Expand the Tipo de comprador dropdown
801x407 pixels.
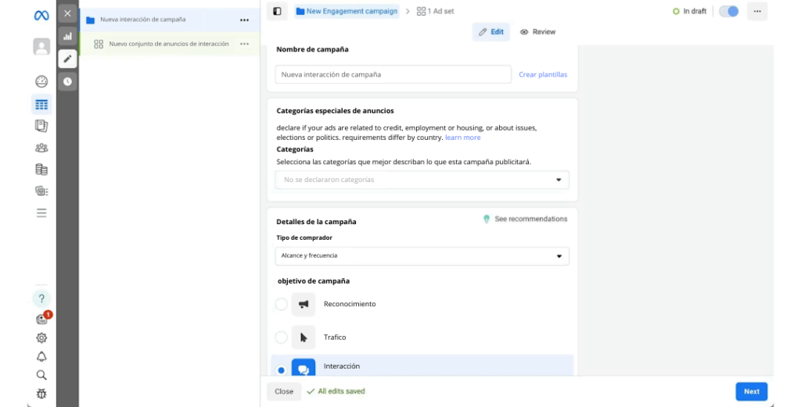pos(422,255)
